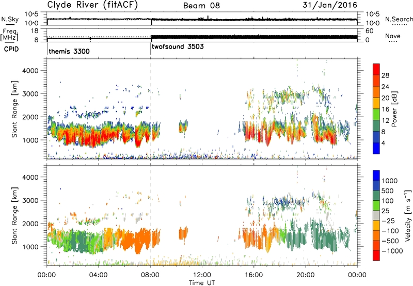Click the '3000' tick on the velocity panel

tap(30, 200)
